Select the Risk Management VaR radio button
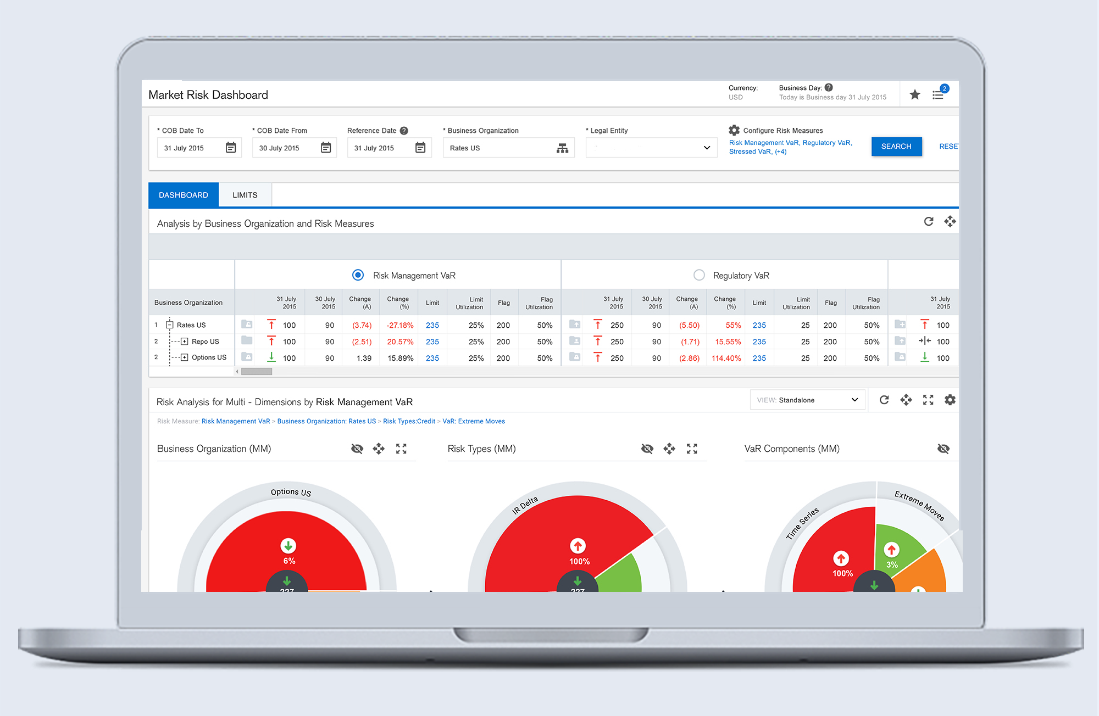Viewport: 1099px width, 716px height. click(358, 275)
